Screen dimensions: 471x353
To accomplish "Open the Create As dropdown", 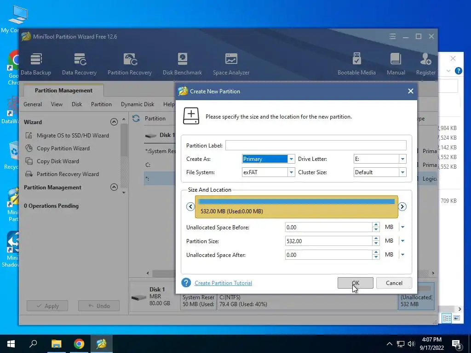I will (291, 159).
